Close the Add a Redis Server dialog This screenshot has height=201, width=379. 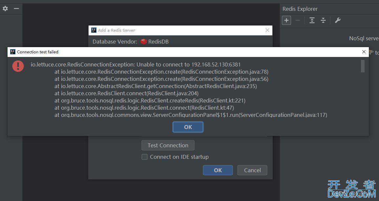(x=267, y=30)
